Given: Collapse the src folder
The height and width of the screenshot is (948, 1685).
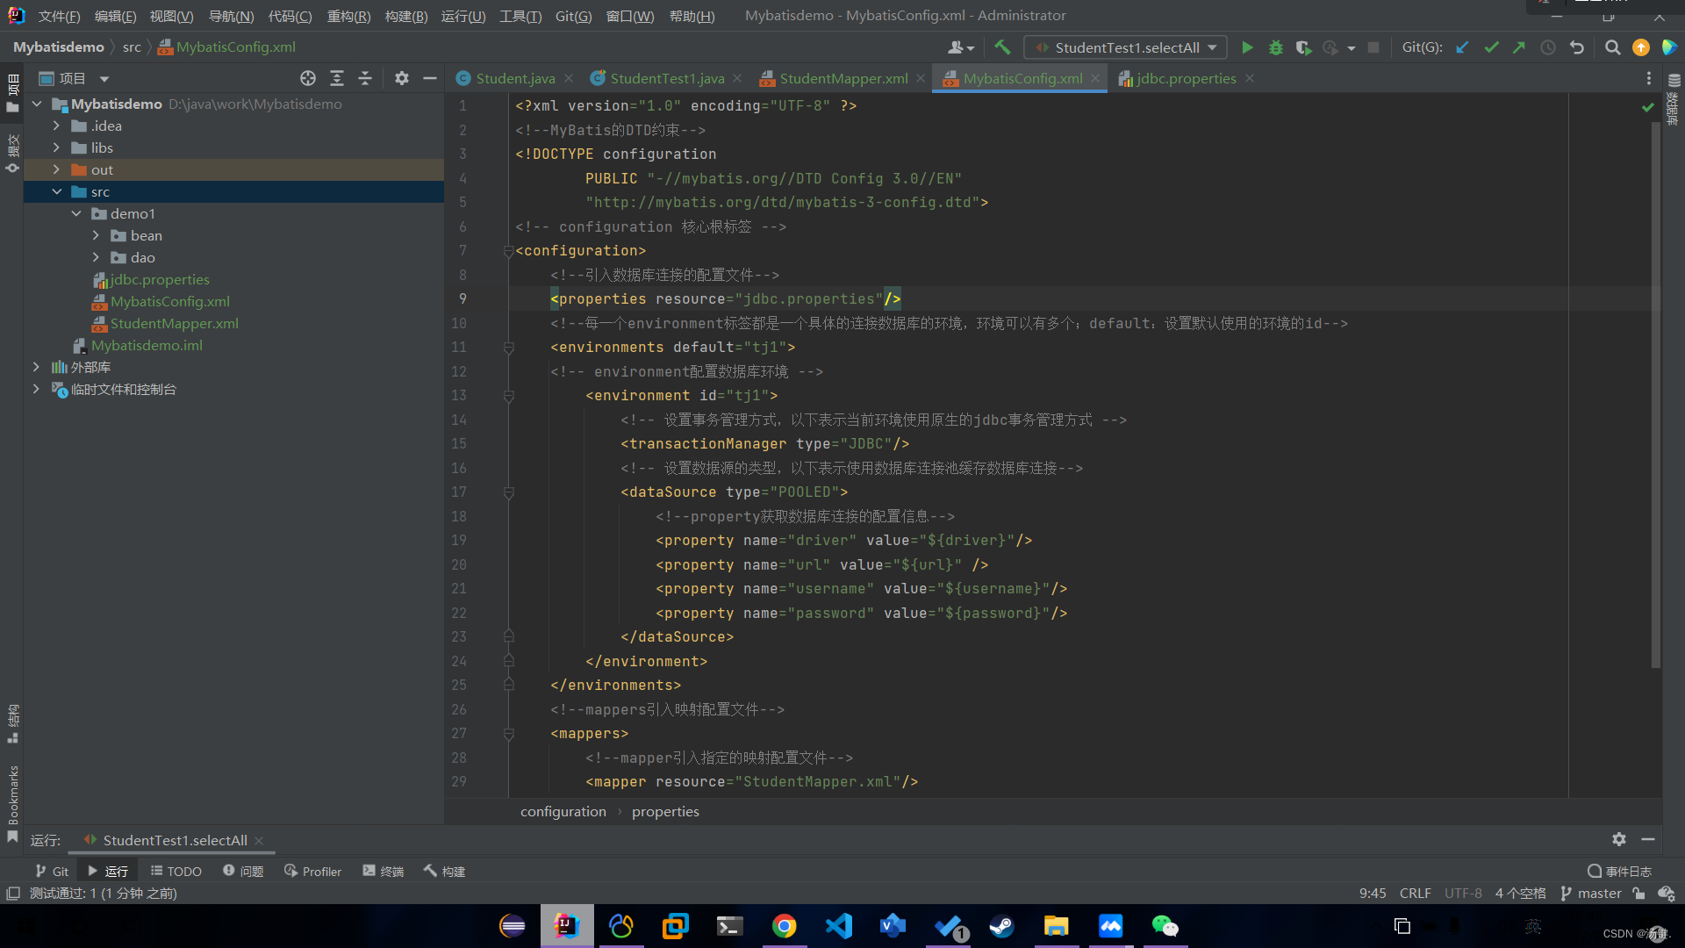Looking at the screenshot, I should (x=57, y=191).
